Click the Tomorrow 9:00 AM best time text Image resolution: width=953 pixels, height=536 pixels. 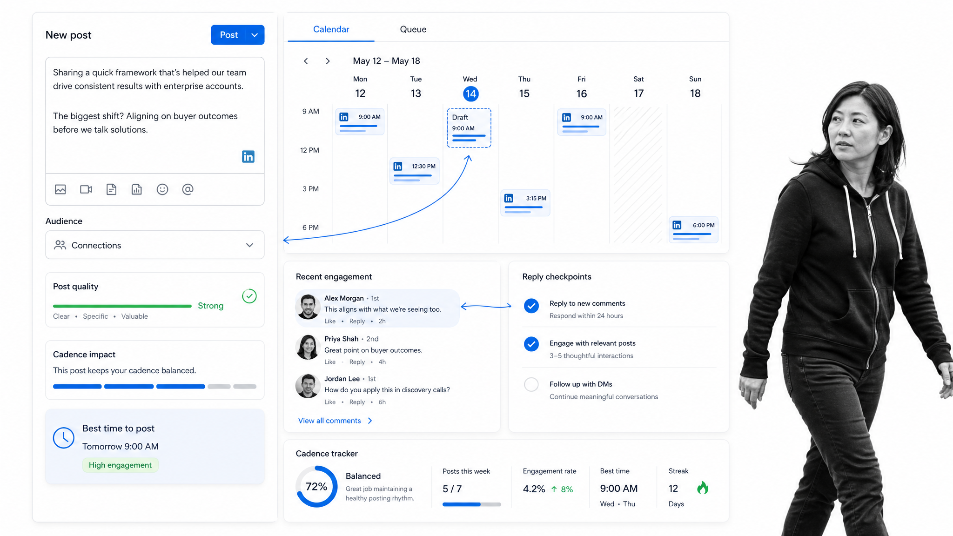click(121, 447)
